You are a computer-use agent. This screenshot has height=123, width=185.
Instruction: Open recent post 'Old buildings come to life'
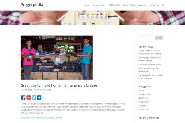[150, 64]
